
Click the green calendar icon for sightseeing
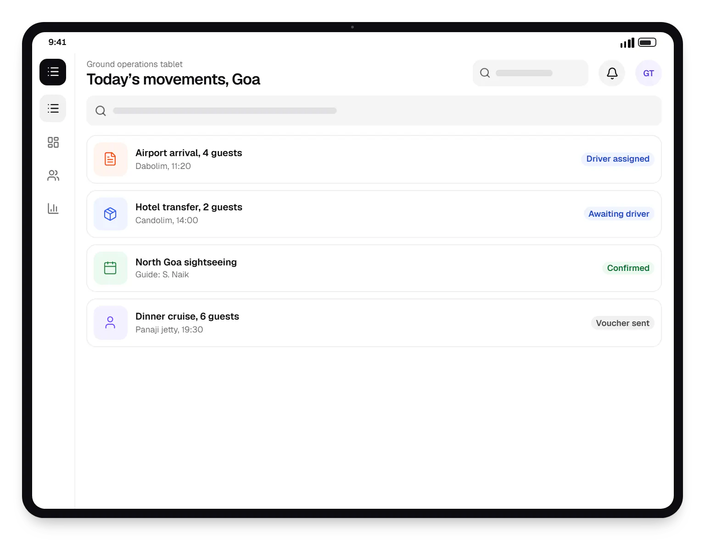pyautogui.click(x=111, y=268)
